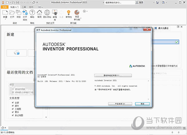Click quick-access open folder icon
187x135 pixels.
tap(13, 2)
